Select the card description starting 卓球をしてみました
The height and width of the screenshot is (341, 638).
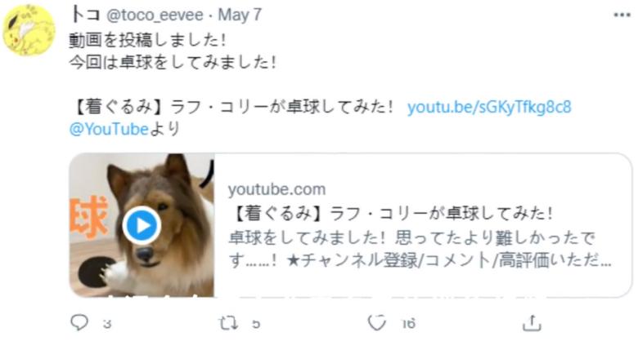(420, 249)
